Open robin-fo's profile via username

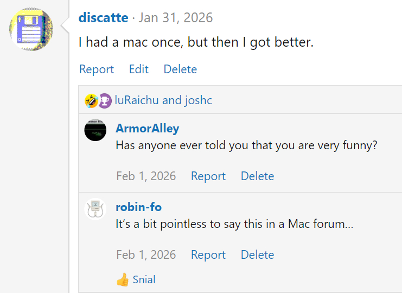pyautogui.click(x=139, y=207)
